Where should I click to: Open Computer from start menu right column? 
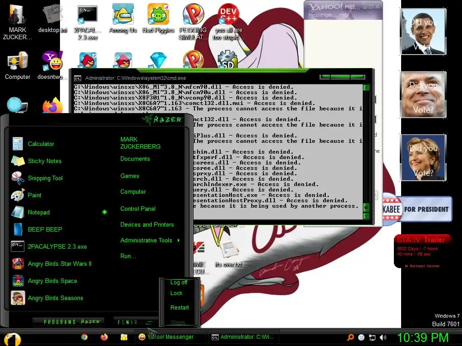click(133, 192)
